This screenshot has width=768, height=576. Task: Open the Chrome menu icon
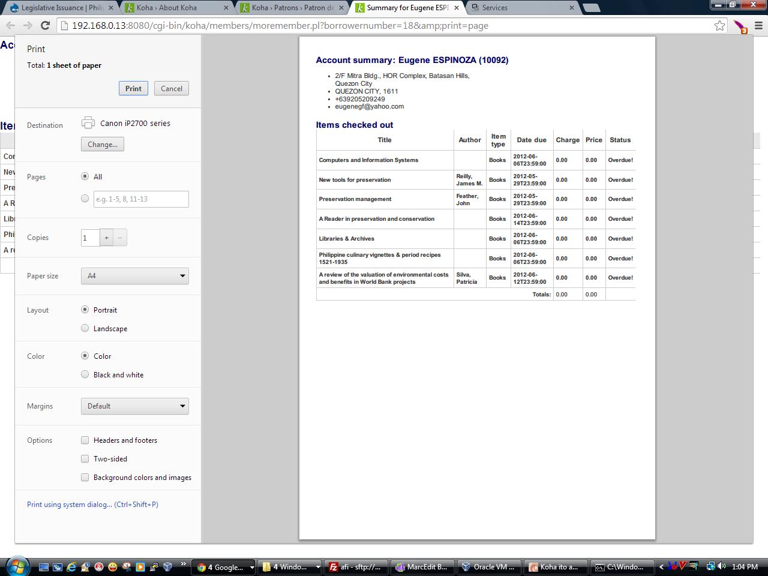(758, 25)
